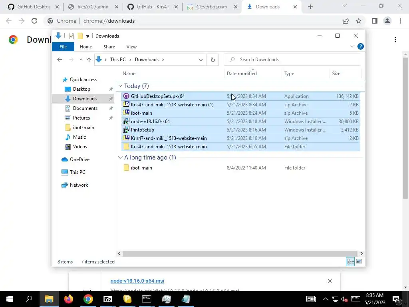Select This PC in navigation pane
Image resolution: width=409 pixels, height=307 pixels.
point(77,172)
